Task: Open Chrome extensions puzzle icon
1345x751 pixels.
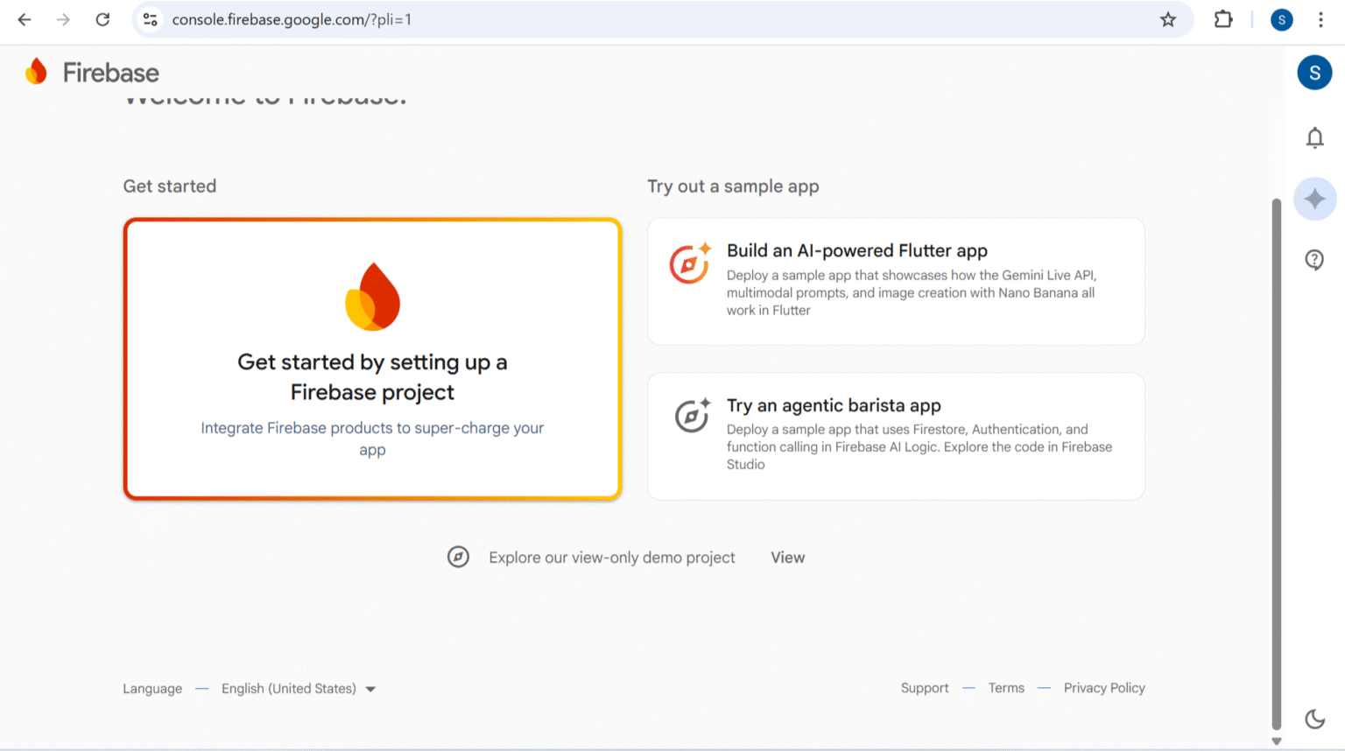Action: [1222, 19]
